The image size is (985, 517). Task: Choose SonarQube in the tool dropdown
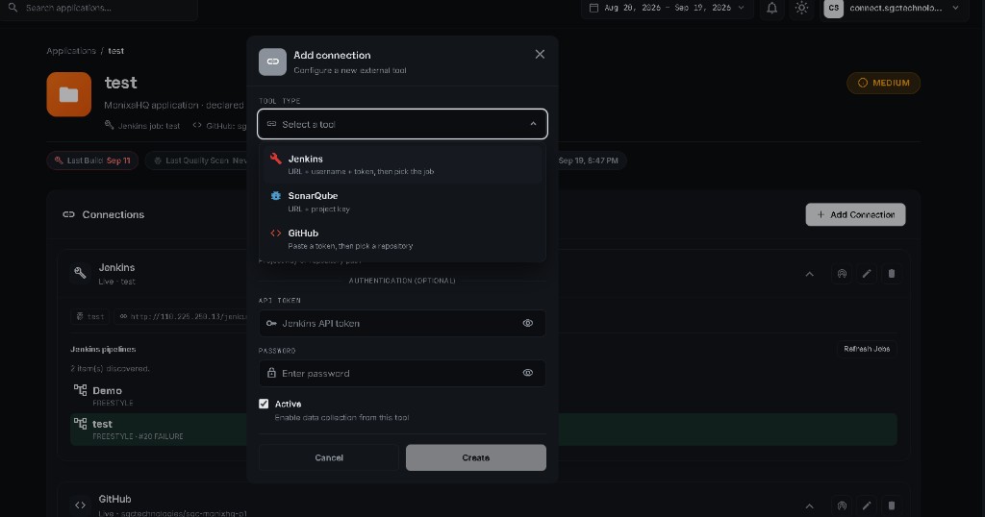[x=402, y=202]
